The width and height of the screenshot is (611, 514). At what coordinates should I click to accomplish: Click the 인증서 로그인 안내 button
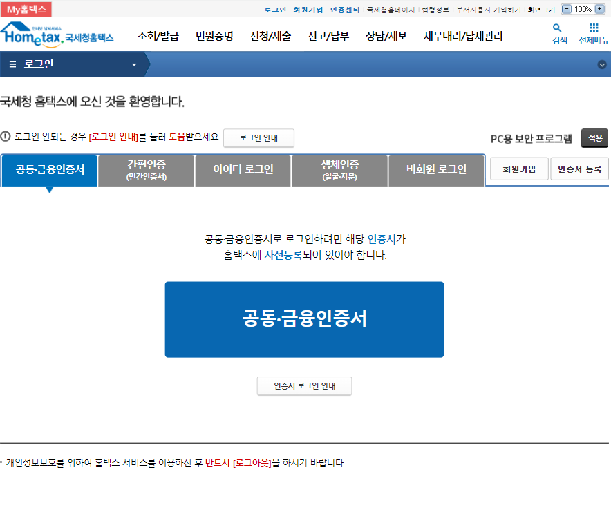click(304, 386)
